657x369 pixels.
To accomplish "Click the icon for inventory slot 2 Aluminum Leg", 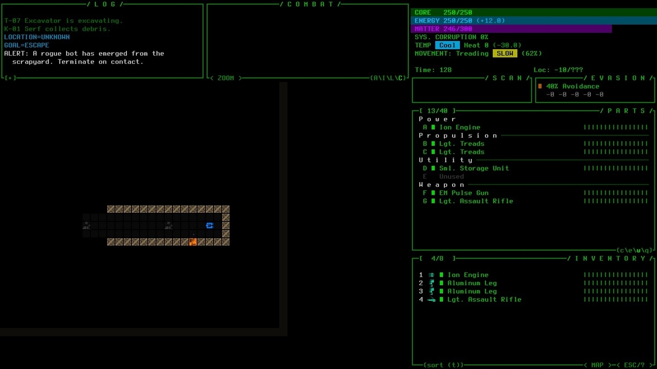I will tap(431, 283).
